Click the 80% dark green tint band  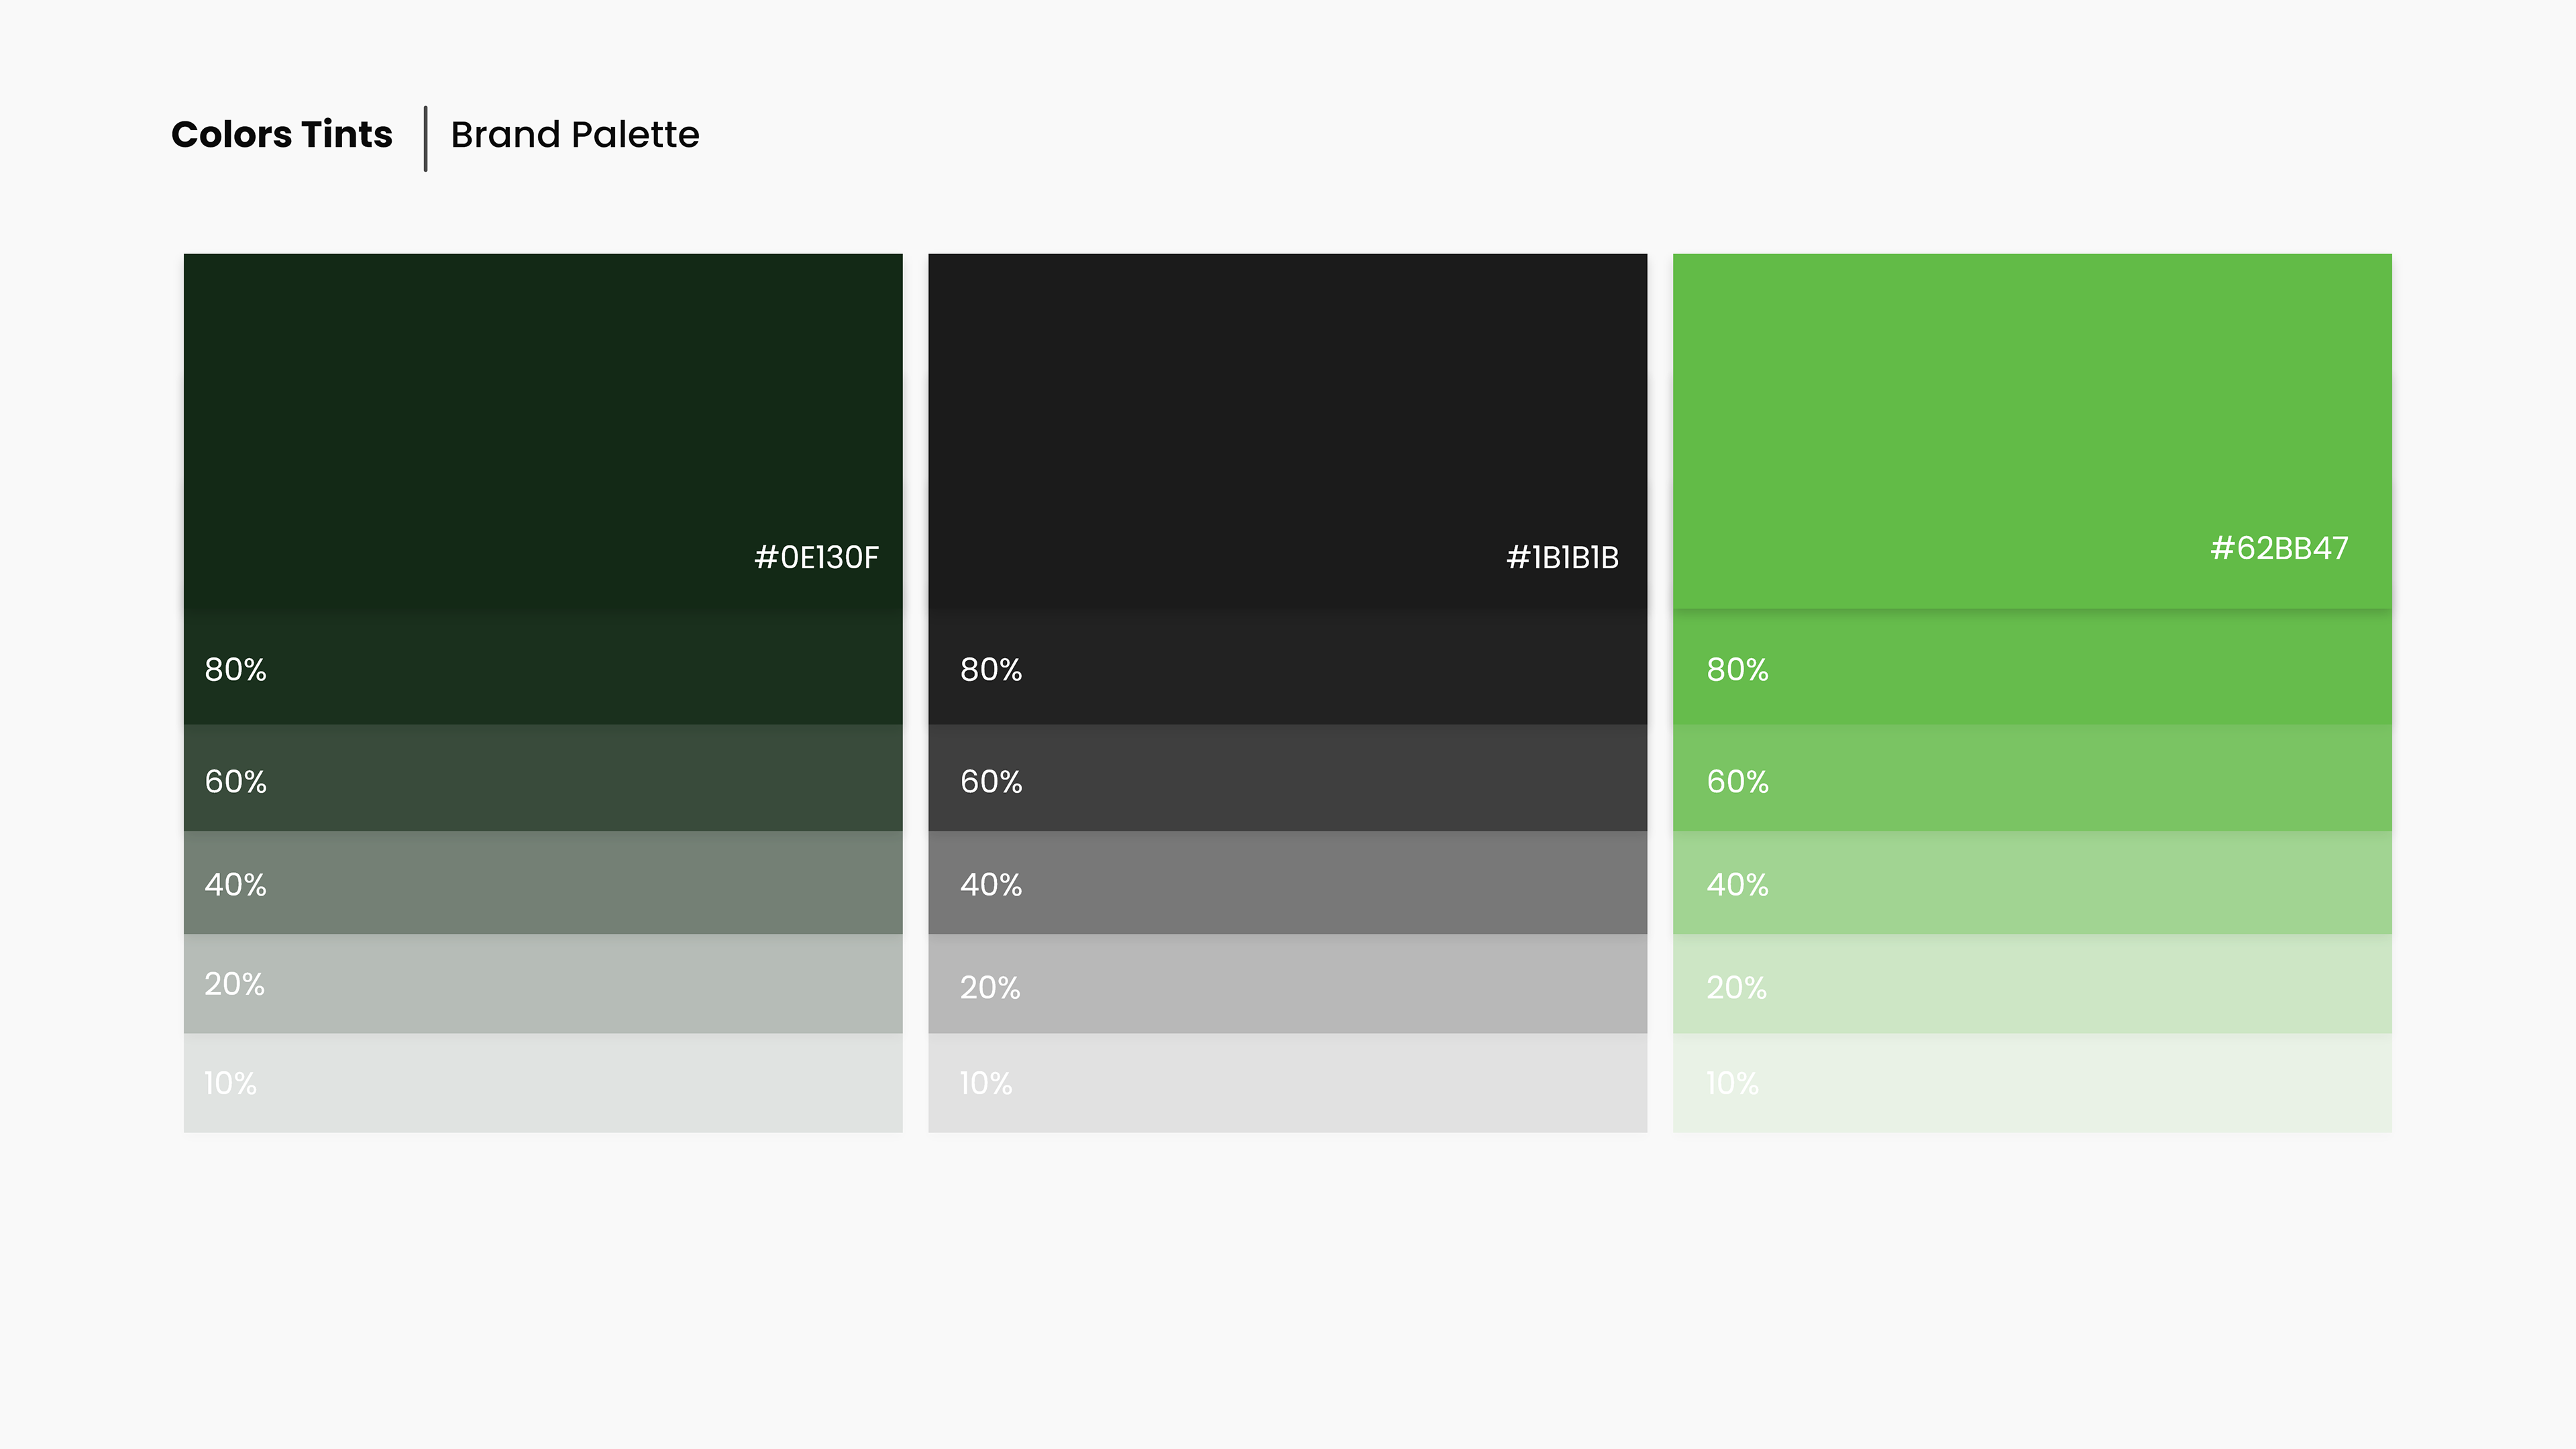(542, 668)
